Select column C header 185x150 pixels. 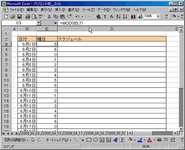47,29
